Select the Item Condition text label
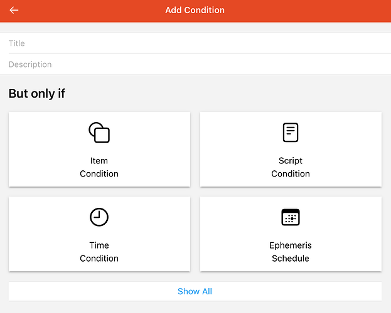The image size is (391, 313). pyautogui.click(x=99, y=167)
